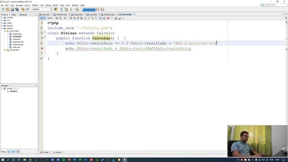Click the Build Project hammer icon

62,9
